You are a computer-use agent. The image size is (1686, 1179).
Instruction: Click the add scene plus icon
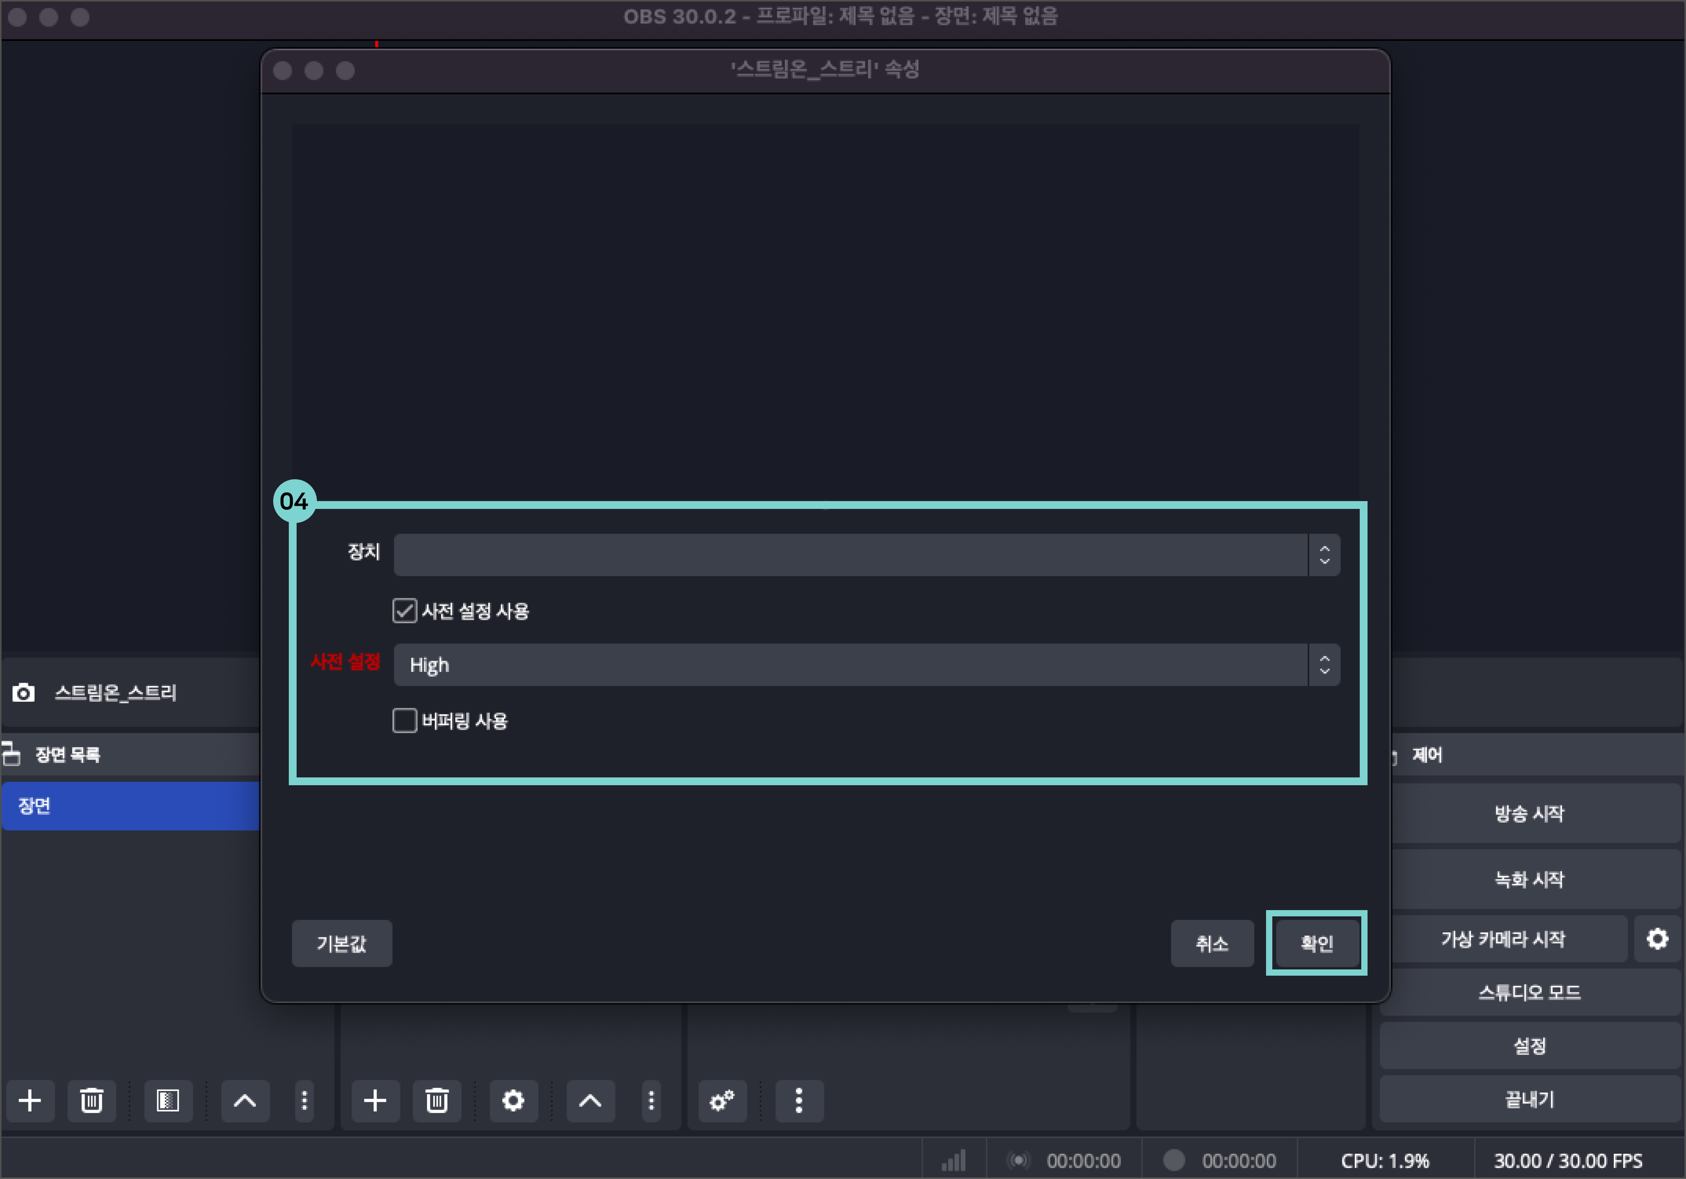tap(30, 1101)
